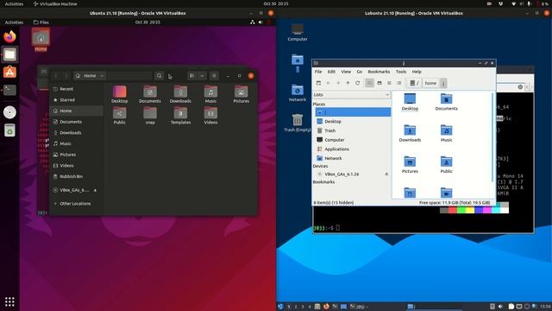Click the search icon in Nautilus header

159,76
